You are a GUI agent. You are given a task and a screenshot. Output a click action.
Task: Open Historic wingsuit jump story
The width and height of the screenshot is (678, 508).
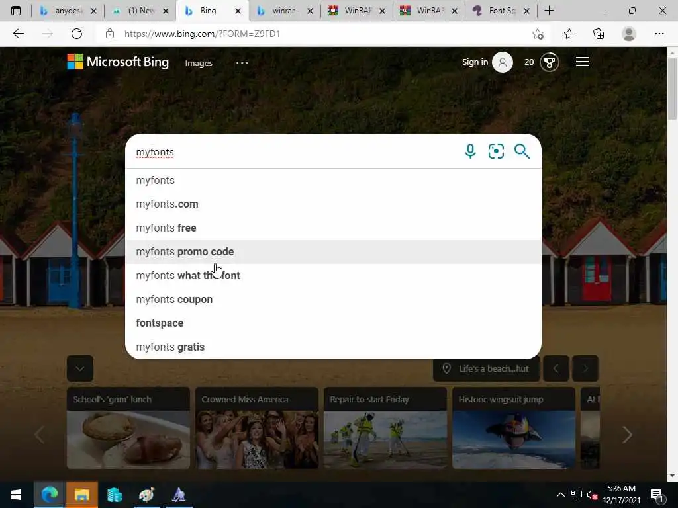[x=514, y=428]
